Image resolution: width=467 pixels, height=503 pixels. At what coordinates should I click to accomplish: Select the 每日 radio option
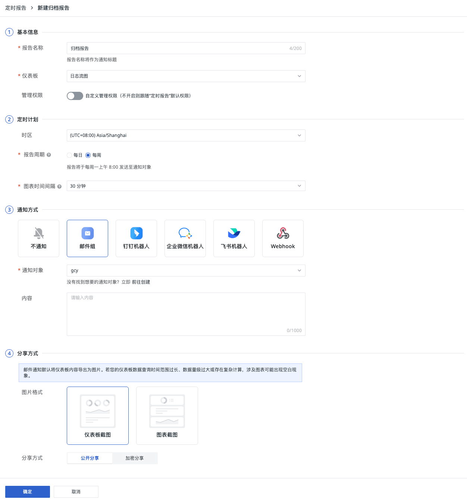pos(69,155)
